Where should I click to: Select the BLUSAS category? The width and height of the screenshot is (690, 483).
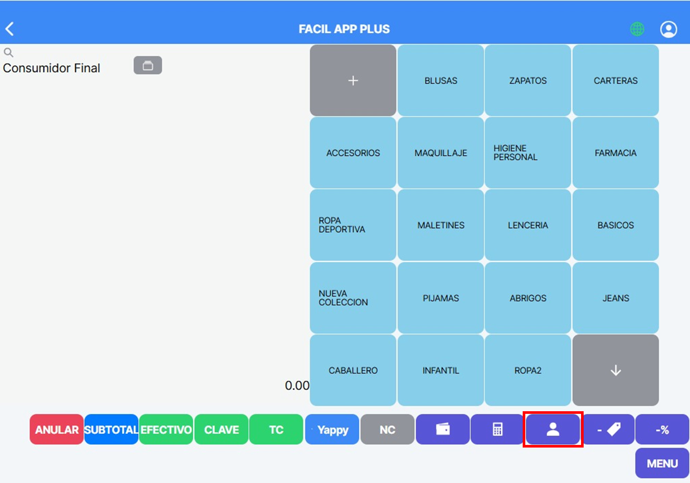coord(441,80)
